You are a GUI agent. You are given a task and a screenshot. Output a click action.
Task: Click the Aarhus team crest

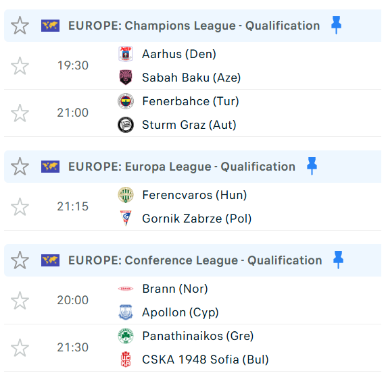[126, 54]
